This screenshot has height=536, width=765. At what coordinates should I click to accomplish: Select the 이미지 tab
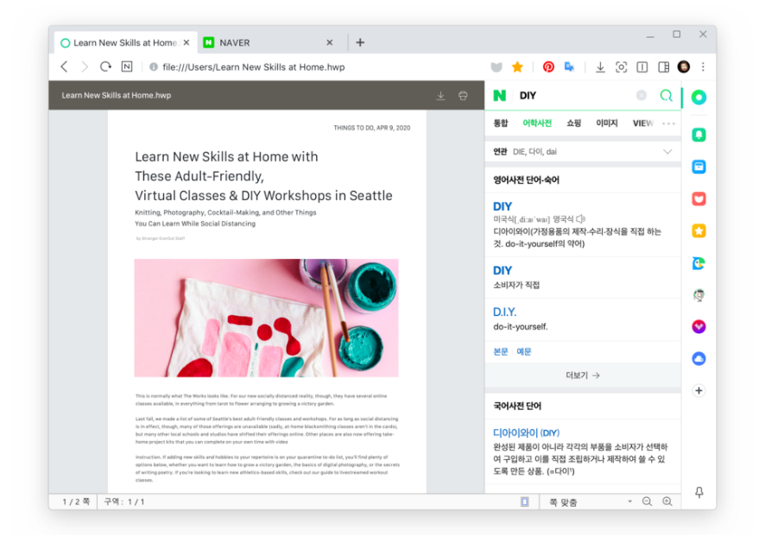click(x=606, y=123)
